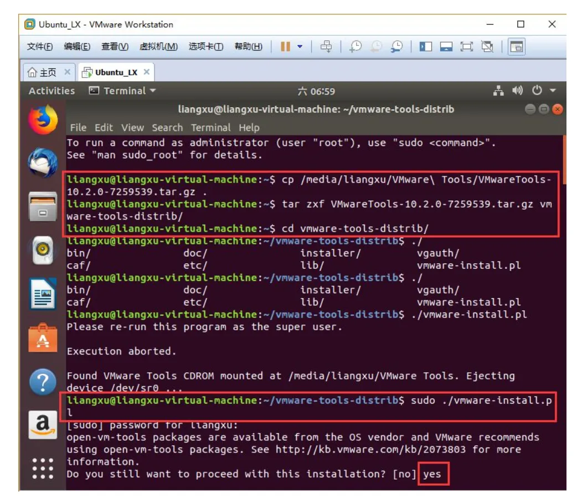The width and height of the screenshot is (577, 500).
Task: Click terminal title liangxu@liangxu-virtual-machine
Action: coord(316,109)
